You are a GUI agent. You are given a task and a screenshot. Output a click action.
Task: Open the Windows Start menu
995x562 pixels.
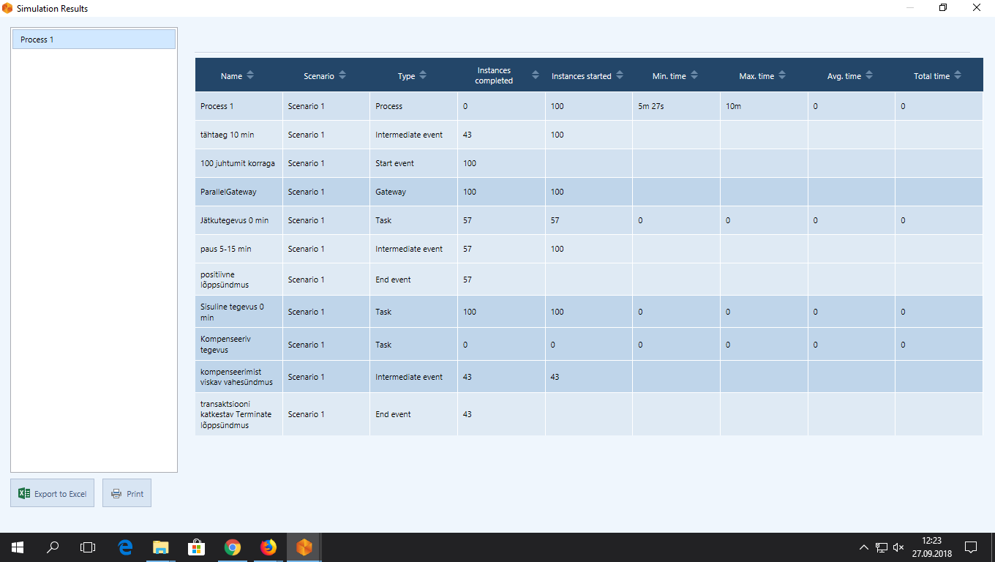pos(18,547)
